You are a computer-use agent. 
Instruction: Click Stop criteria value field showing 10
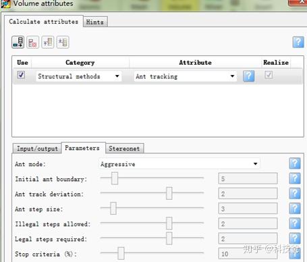coord(248,254)
